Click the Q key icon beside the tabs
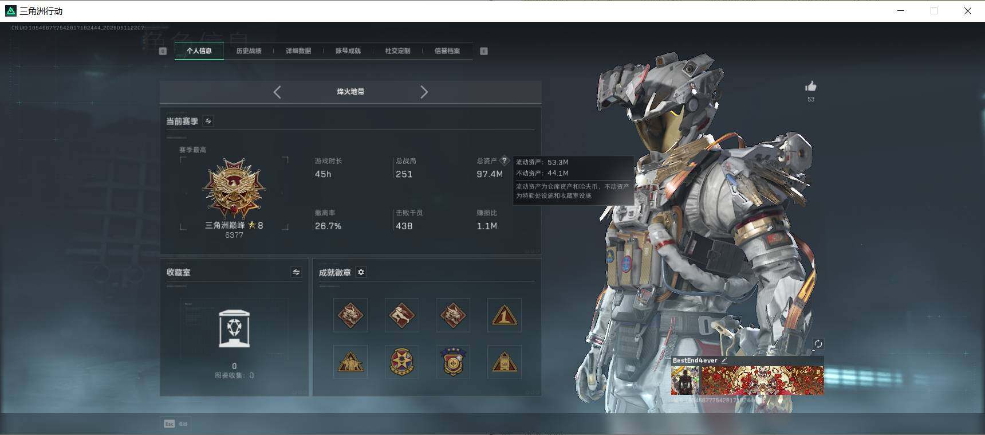This screenshot has width=985, height=435. [x=163, y=51]
